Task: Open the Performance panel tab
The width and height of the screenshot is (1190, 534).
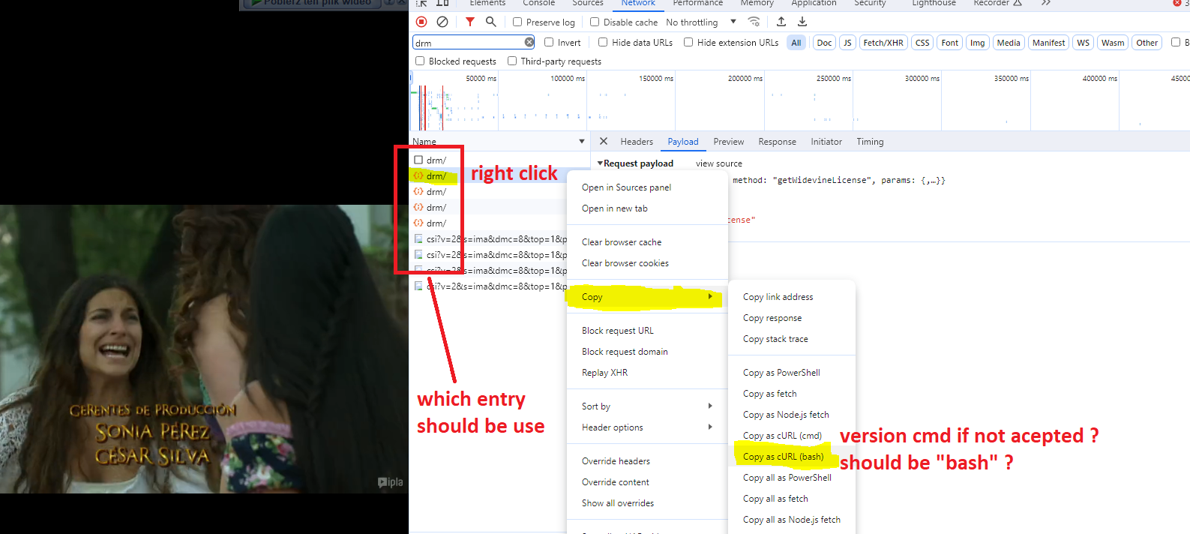Action: click(x=698, y=3)
